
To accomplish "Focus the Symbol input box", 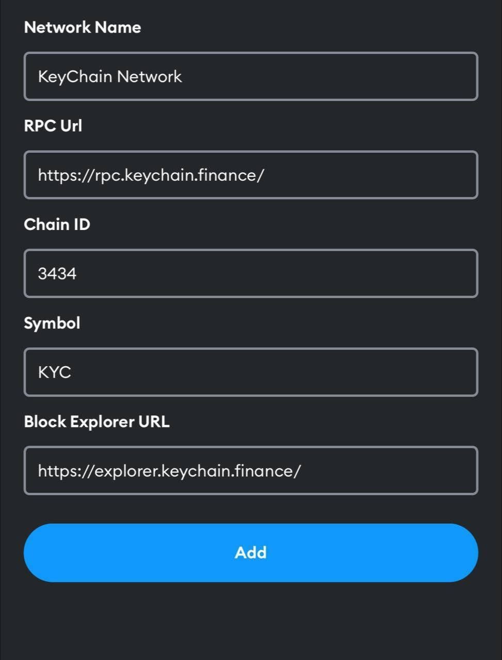I will pyautogui.click(x=251, y=372).
